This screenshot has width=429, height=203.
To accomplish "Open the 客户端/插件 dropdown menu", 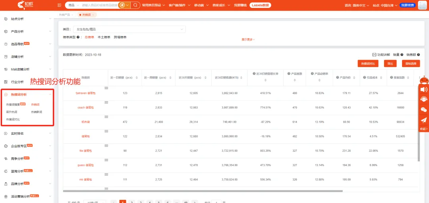I will (180, 5).
